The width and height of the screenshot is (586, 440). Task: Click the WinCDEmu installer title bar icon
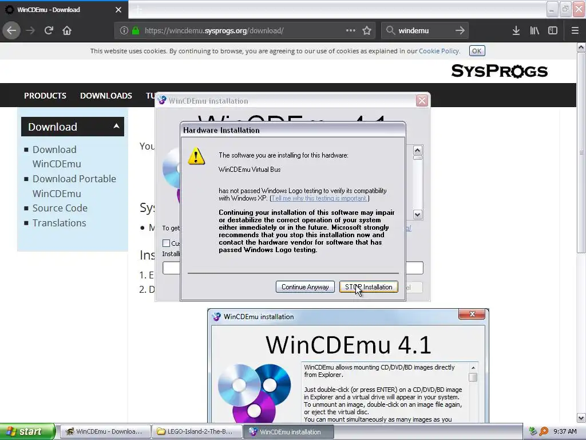pyautogui.click(x=162, y=100)
